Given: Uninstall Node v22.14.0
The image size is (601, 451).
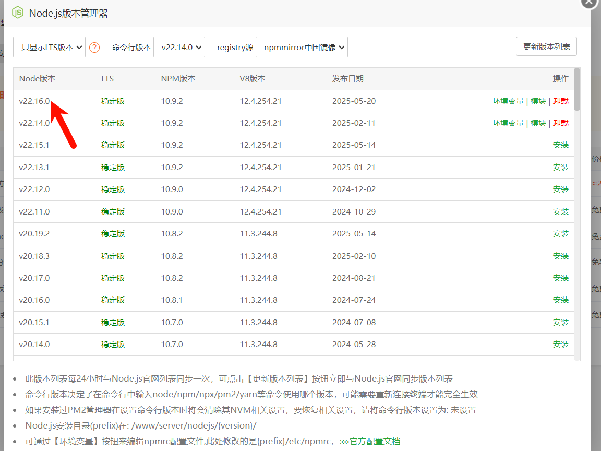Looking at the screenshot, I should point(560,123).
